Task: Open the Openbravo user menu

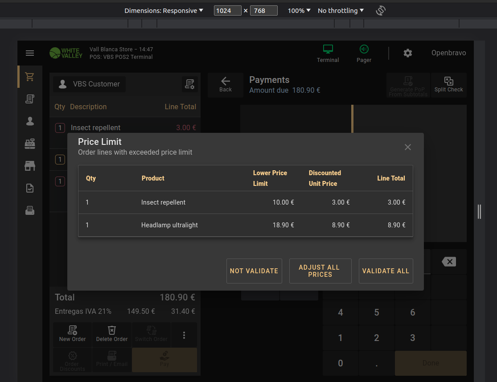Action: 448,53
